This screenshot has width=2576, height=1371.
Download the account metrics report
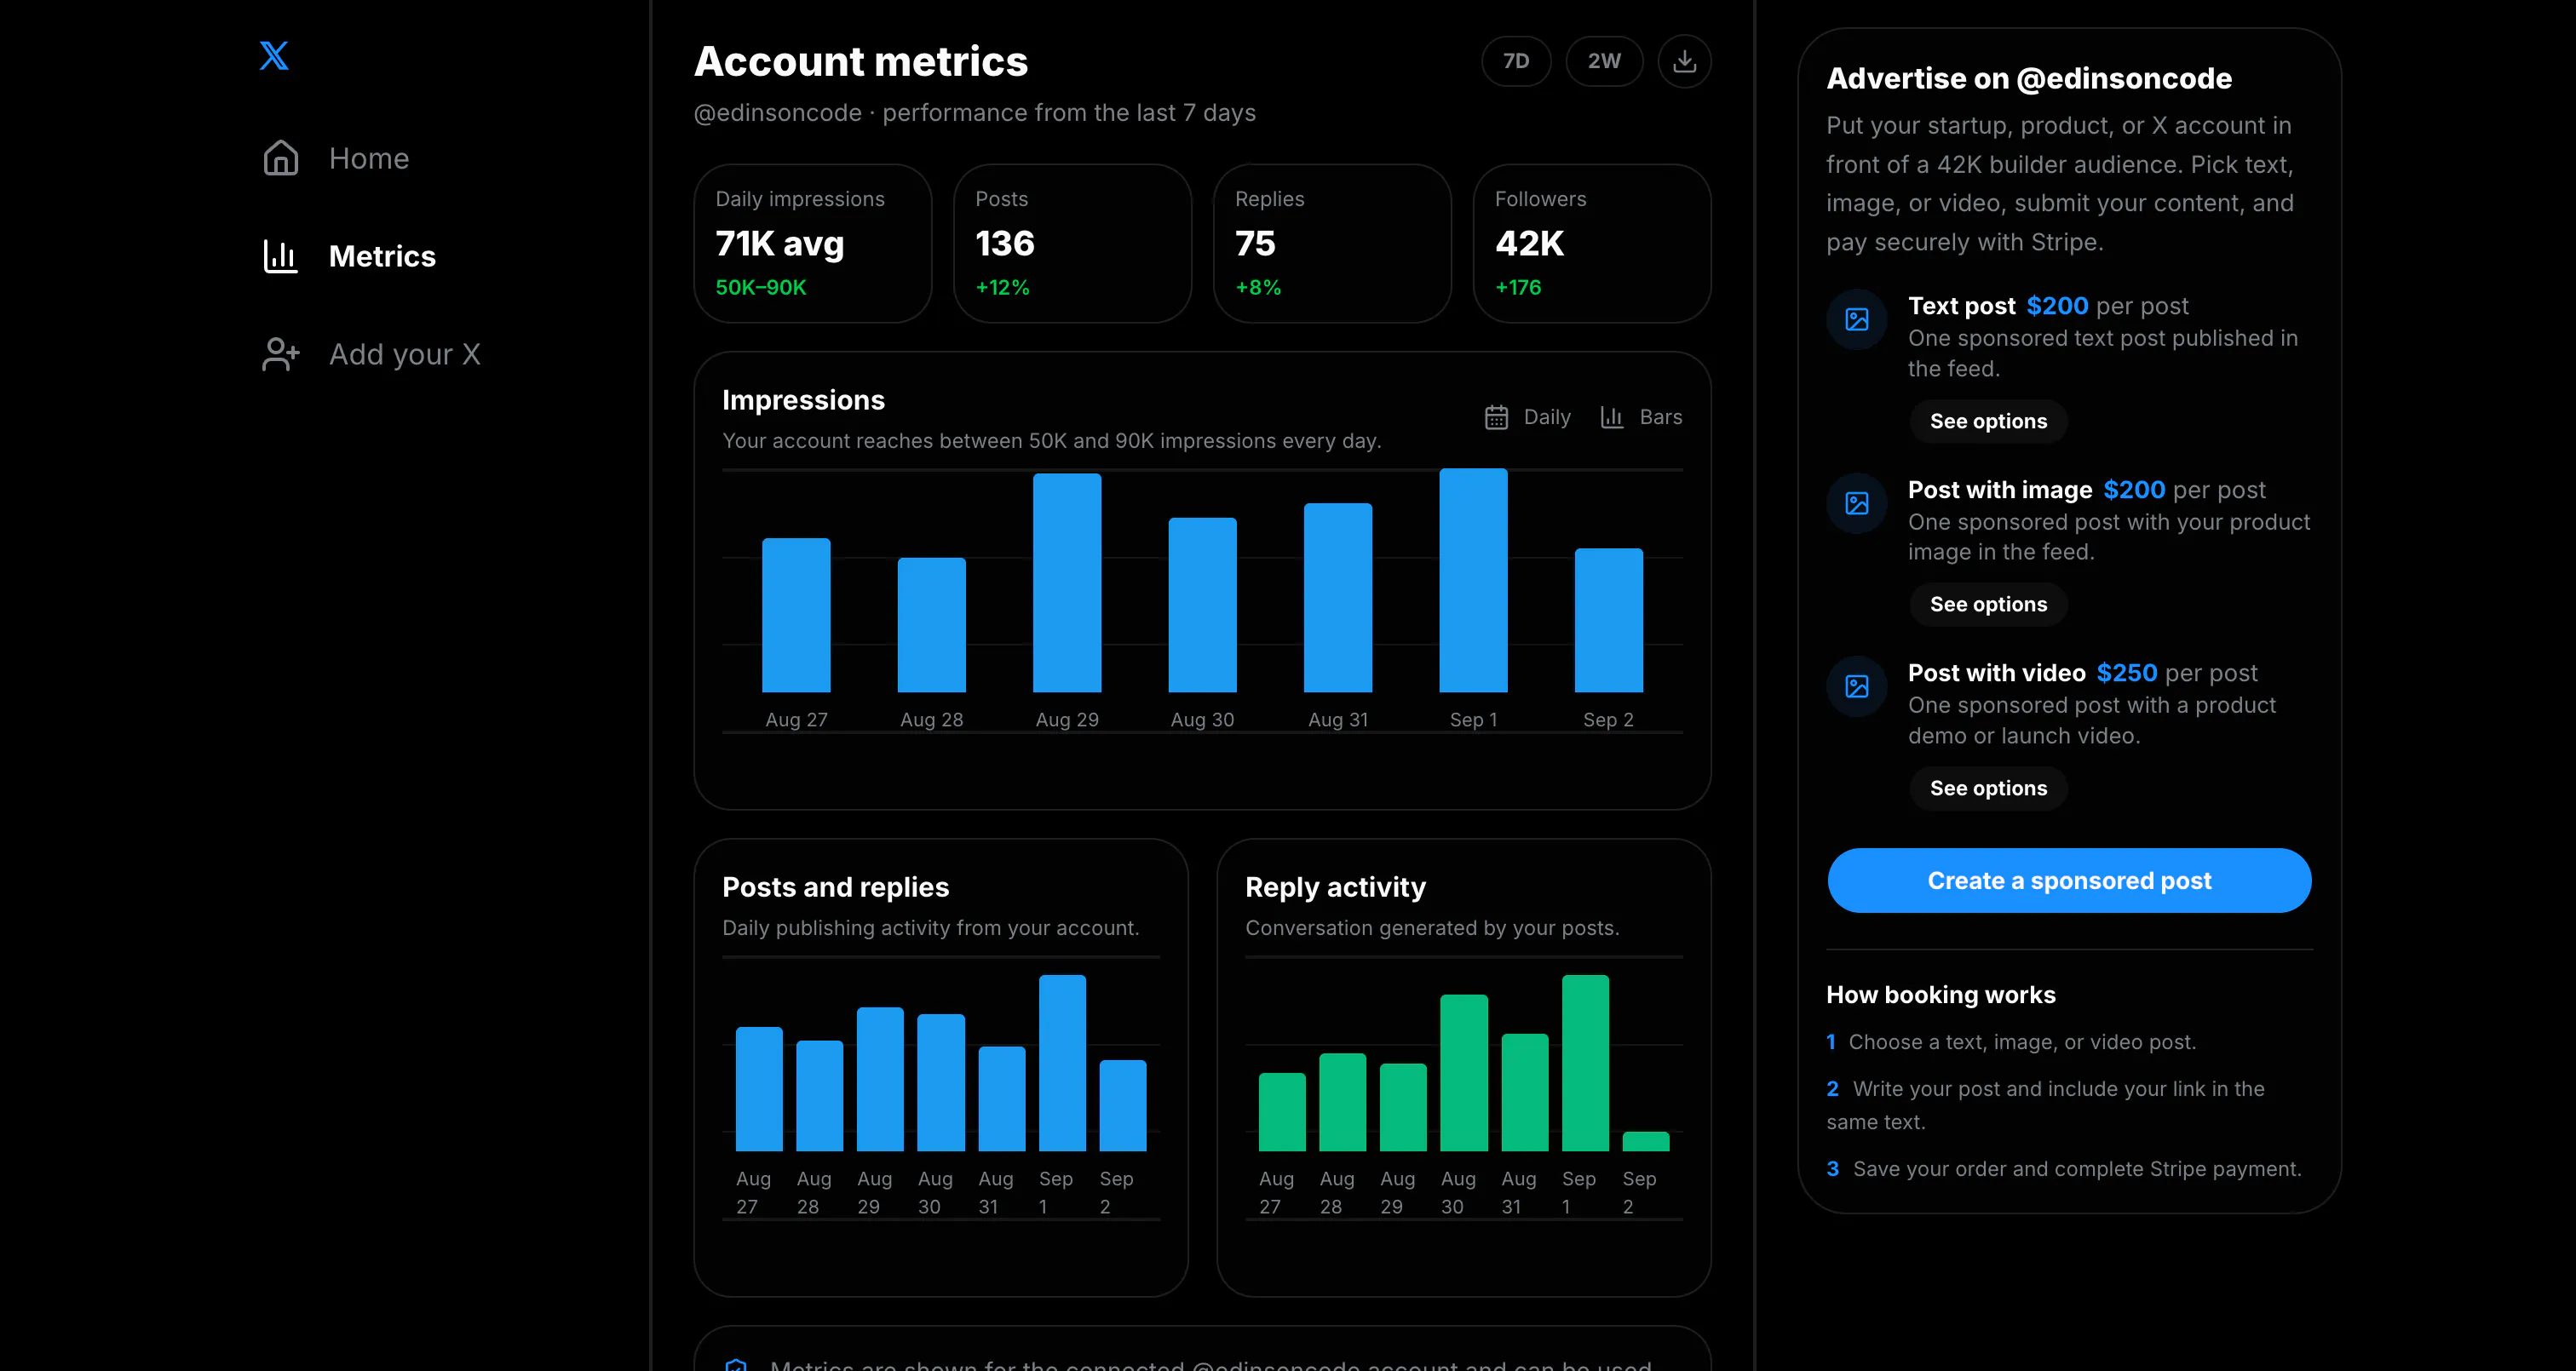[x=1684, y=61]
